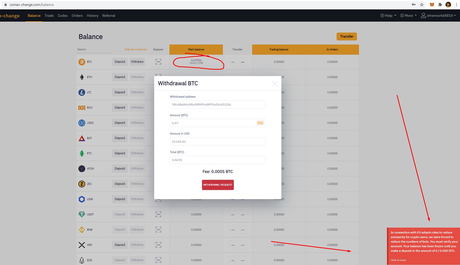
Task: Expand the Help dropdown
Action: pyautogui.click(x=388, y=16)
